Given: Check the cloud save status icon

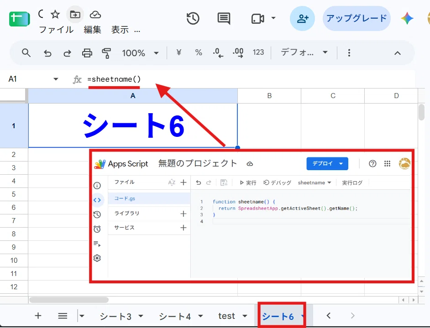Looking at the screenshot, I should click(x=95, y=14).
